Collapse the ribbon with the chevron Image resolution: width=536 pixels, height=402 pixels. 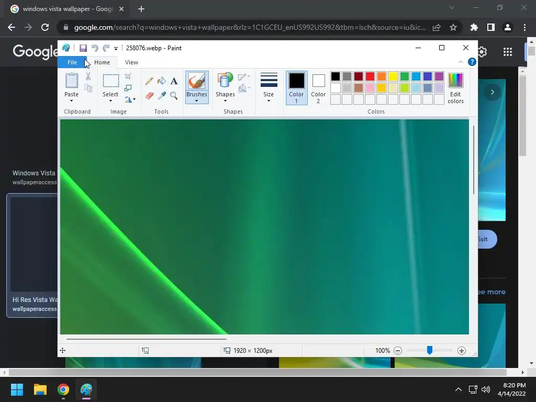click(x=461, y=62)
